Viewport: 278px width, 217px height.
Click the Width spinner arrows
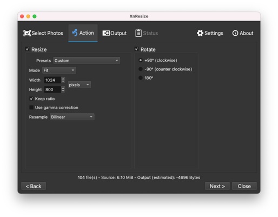63,80
